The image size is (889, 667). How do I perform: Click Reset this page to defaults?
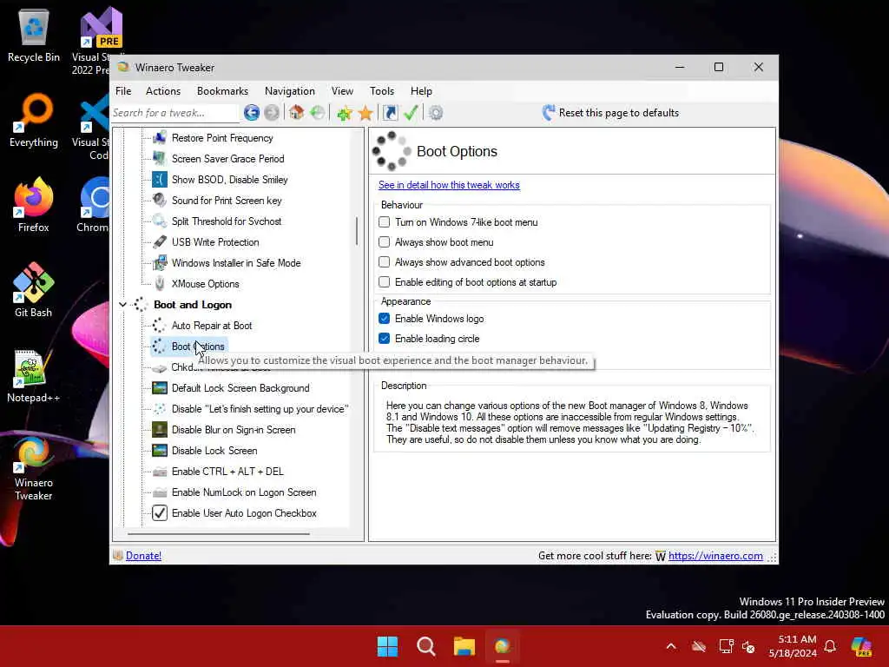pos(610,113)
